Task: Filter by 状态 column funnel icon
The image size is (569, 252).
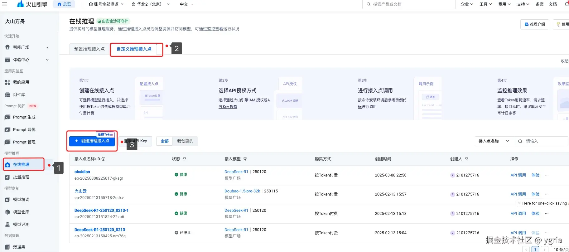Action: click(185, 159)
